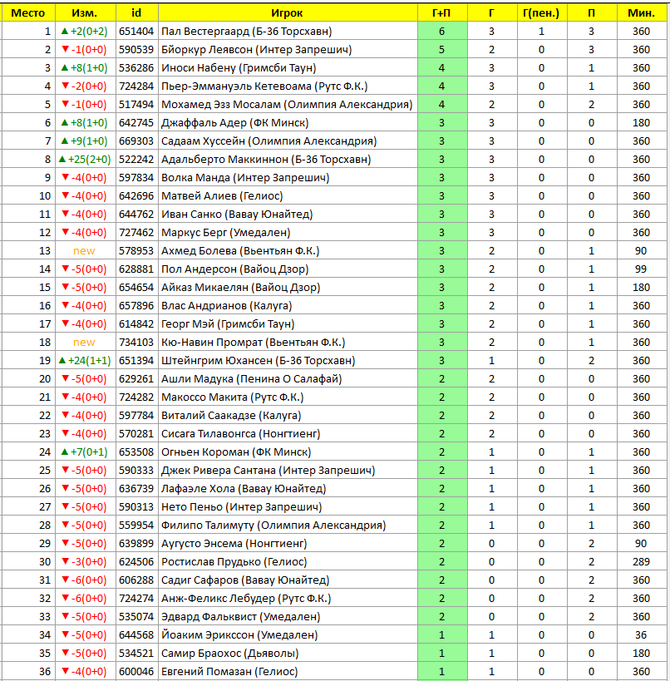Select player 'Штейнгрим Юхансен (Б-36 Торсхавн)'
This screenshot has height=681, width=670.
click(x=258, y=360)
